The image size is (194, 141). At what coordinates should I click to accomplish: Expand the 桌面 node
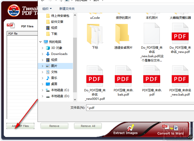(x=42, y=84)
